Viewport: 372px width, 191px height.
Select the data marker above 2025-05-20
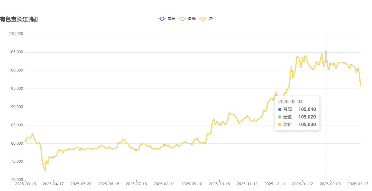81,149
